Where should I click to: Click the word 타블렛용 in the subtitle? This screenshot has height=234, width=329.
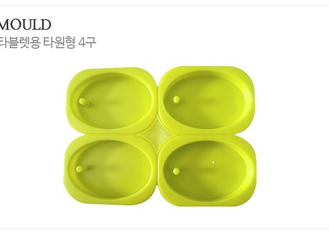[20, 42]
